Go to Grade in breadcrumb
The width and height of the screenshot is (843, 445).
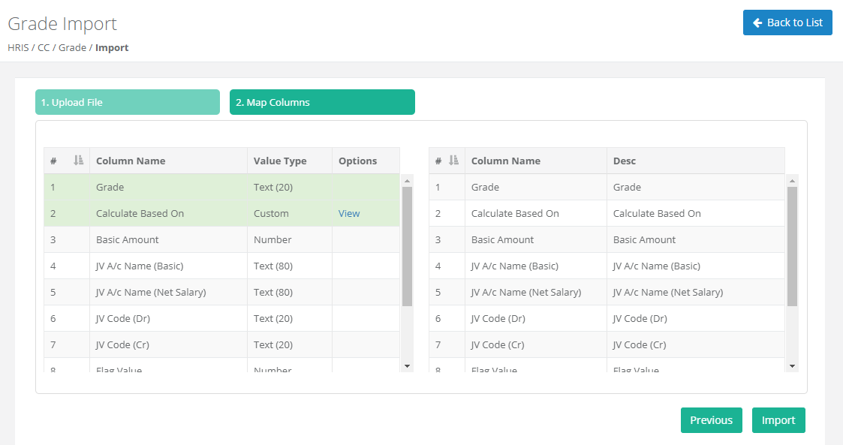click(72, 48)
